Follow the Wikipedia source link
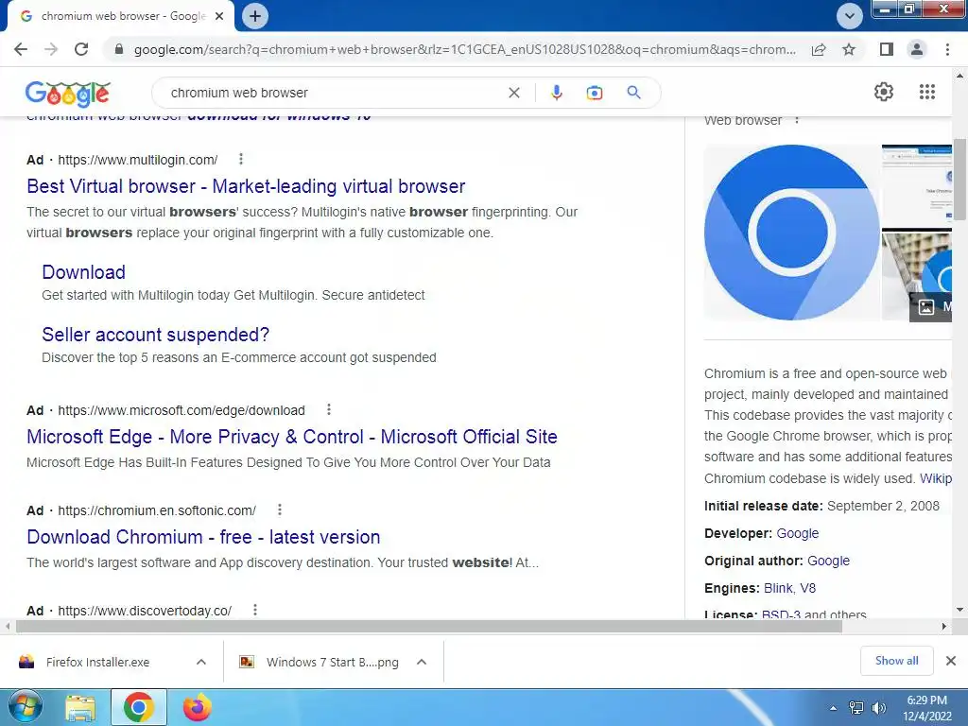The image size is (968, 726). [x=936, y=478]
